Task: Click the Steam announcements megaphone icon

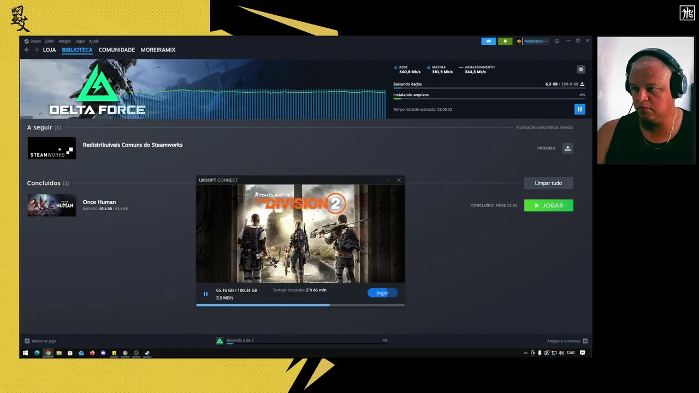Action: click(489, 41)
